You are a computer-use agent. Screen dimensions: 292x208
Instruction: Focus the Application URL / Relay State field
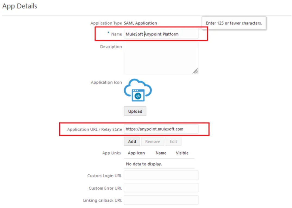(x=161, y=129)
